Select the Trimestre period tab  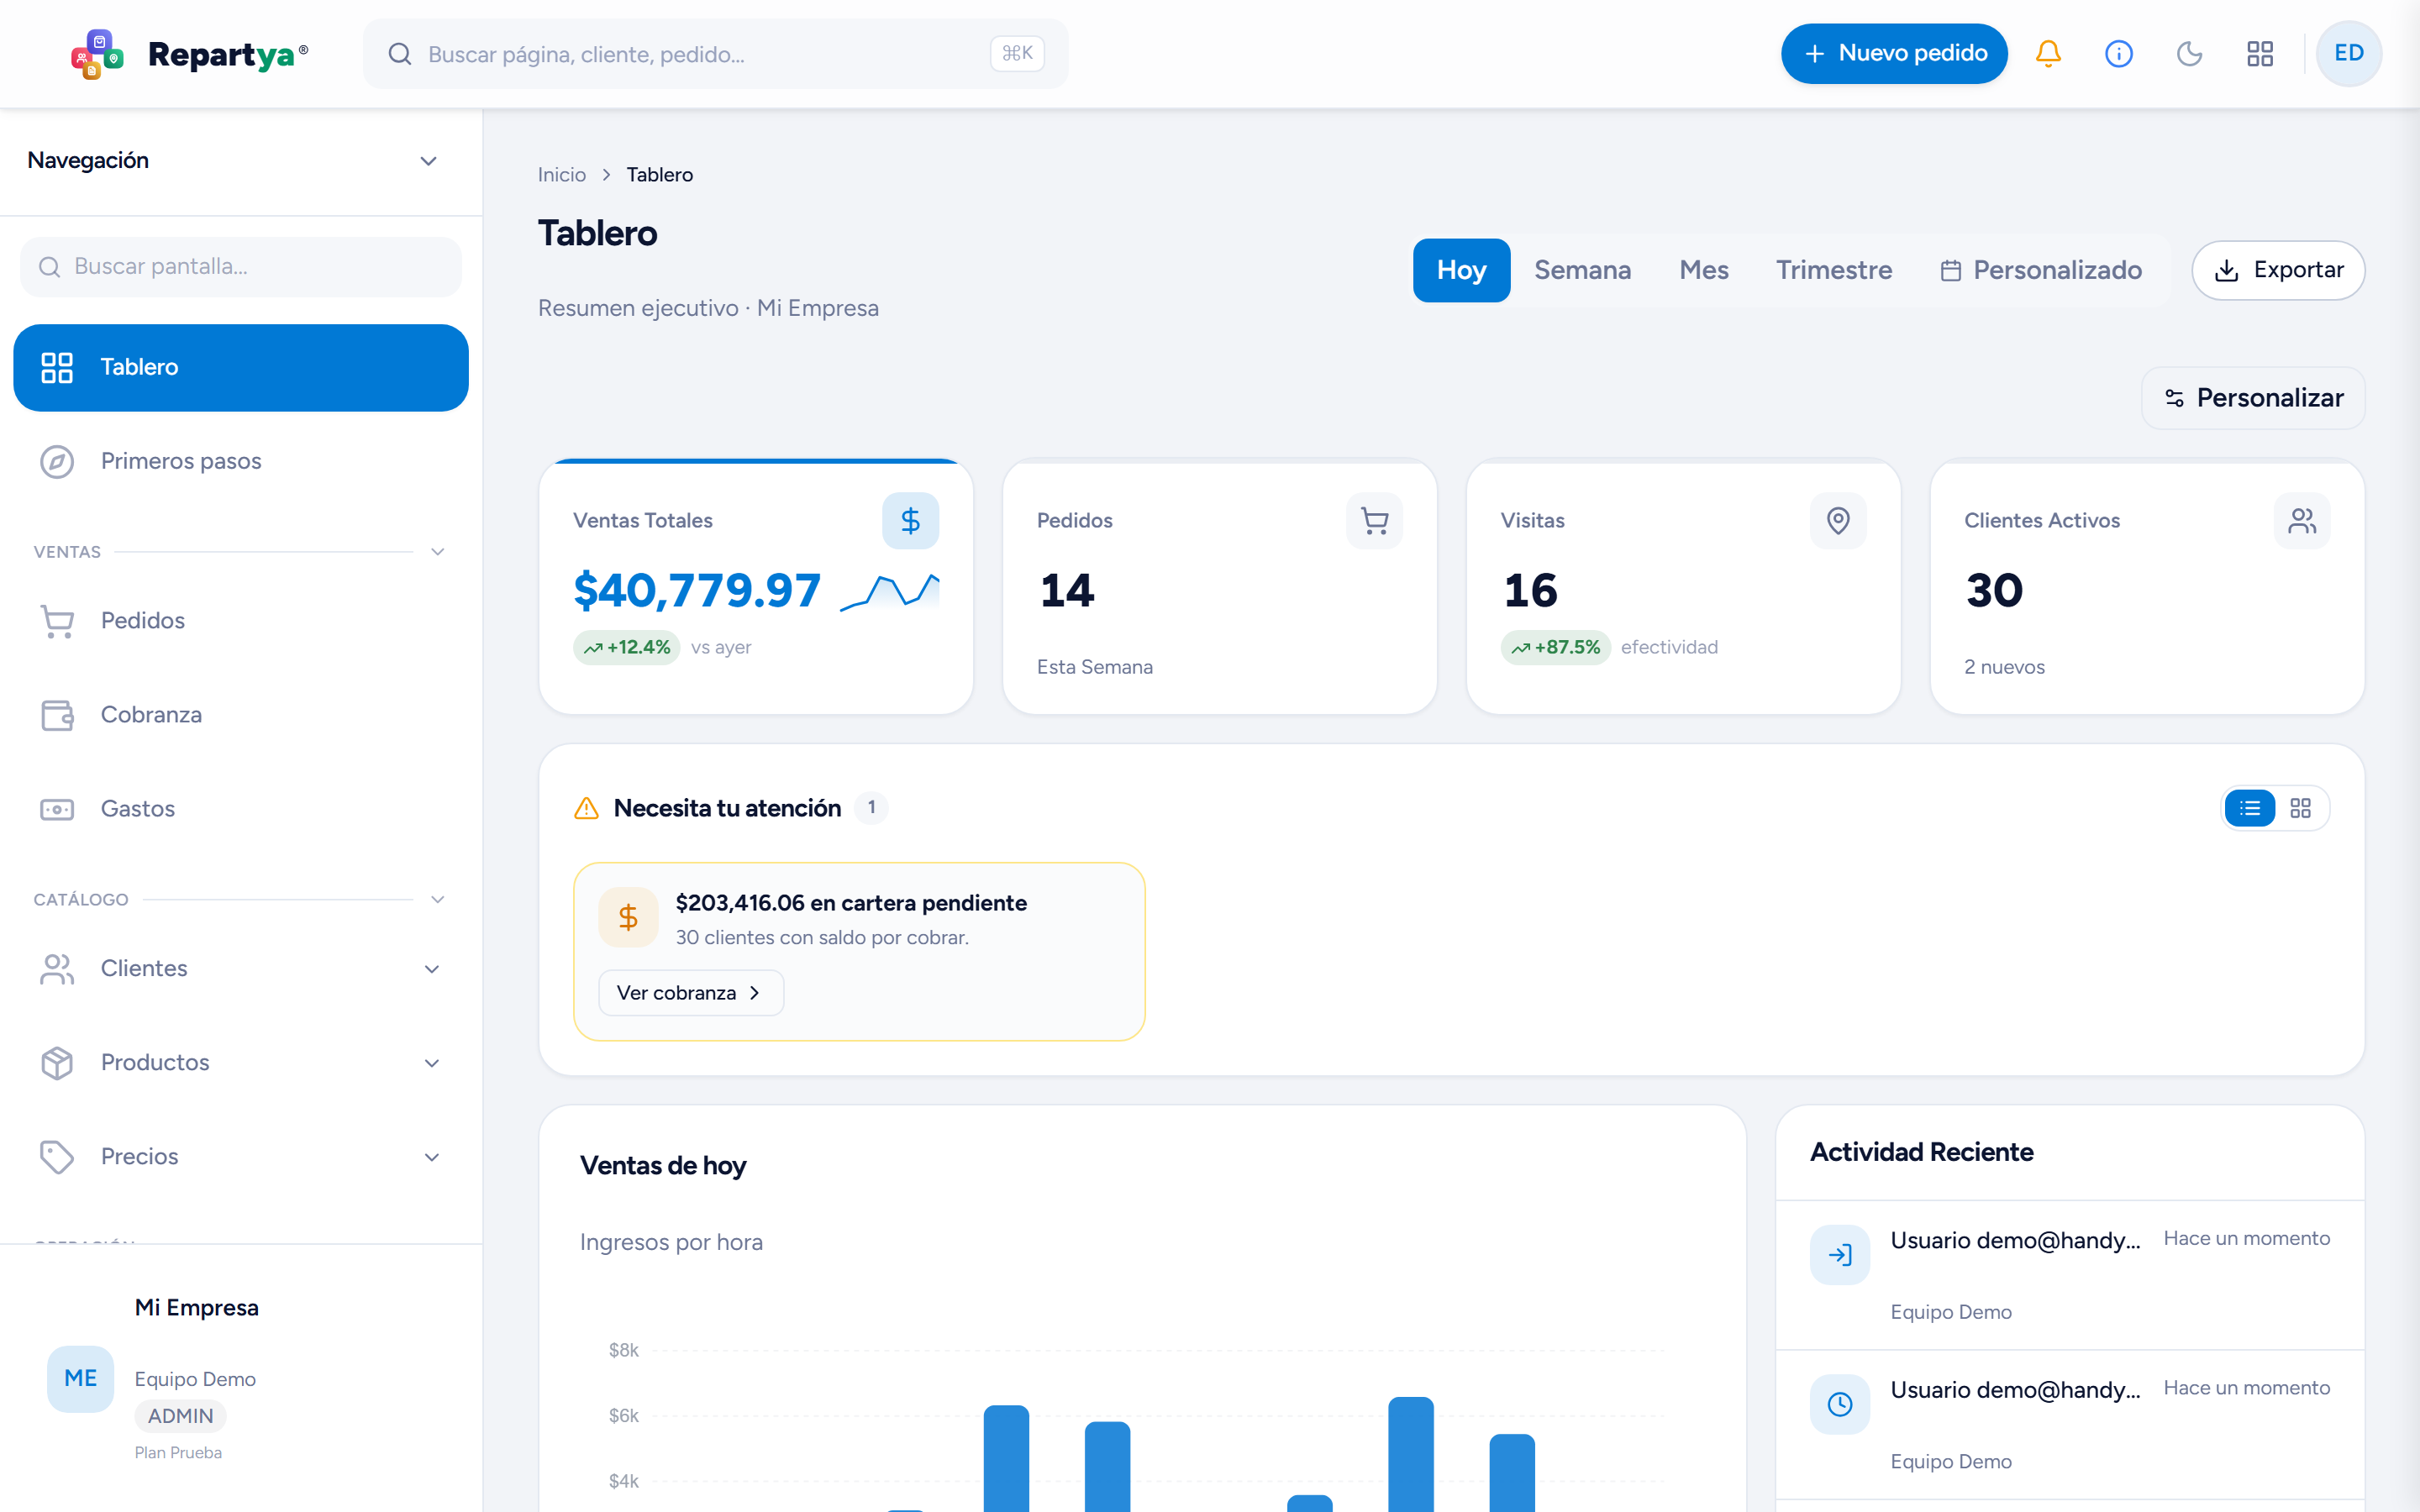pos(1834,270)
